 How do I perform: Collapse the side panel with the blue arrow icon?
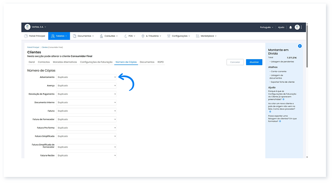coord(300,46)
